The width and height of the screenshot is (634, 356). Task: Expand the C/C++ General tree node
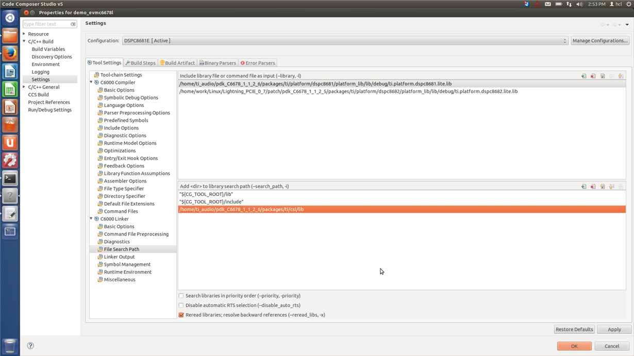pyautogui.click(x=24, y=87)
